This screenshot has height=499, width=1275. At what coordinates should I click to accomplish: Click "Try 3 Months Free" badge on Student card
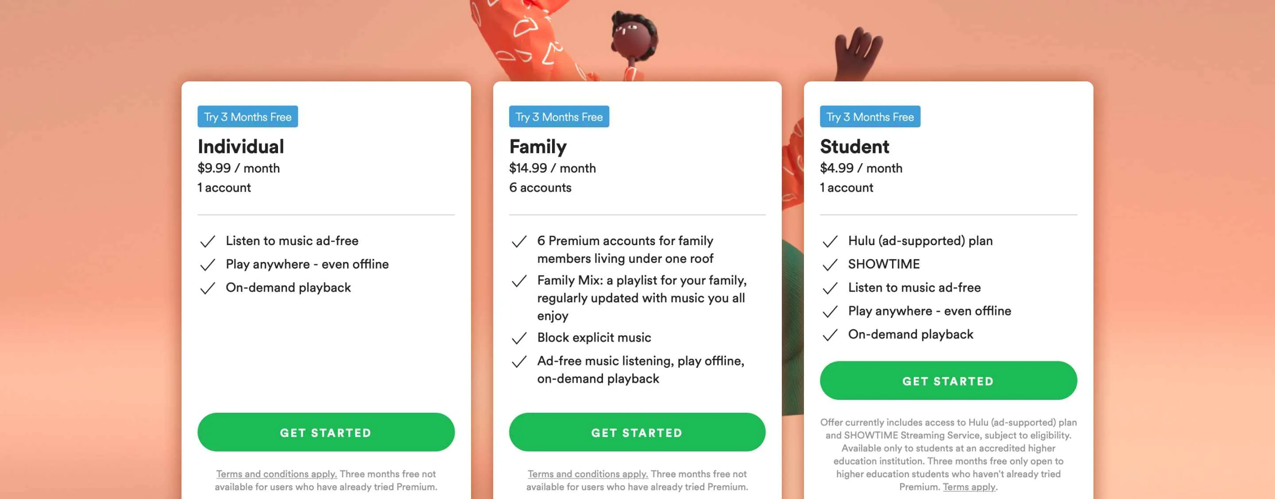[869, 117]
